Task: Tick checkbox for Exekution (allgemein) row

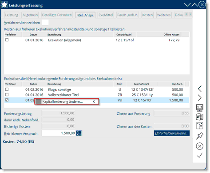Action: (x=7, y=40)
